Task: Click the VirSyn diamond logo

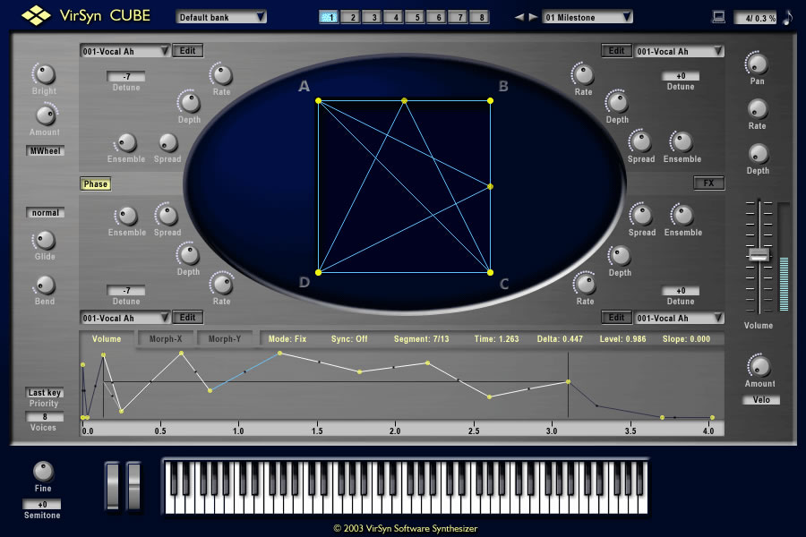Action: pyautogui.click(x=36, y=16)
